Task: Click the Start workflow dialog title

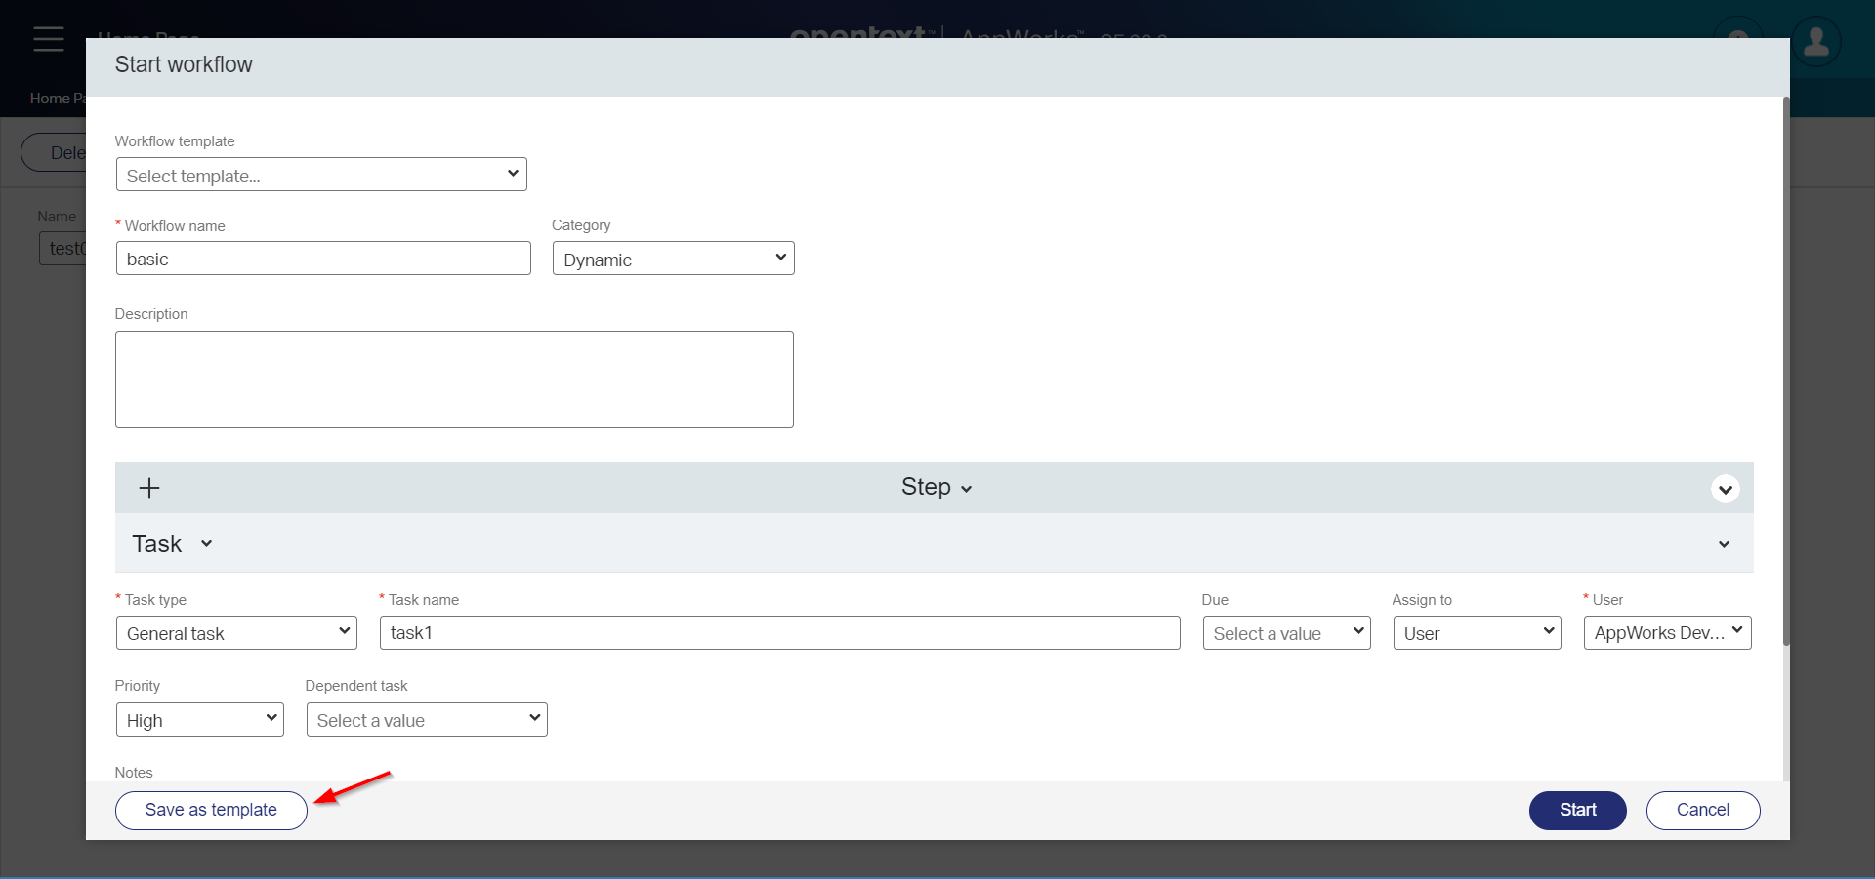Action: [x=184, y=64]
